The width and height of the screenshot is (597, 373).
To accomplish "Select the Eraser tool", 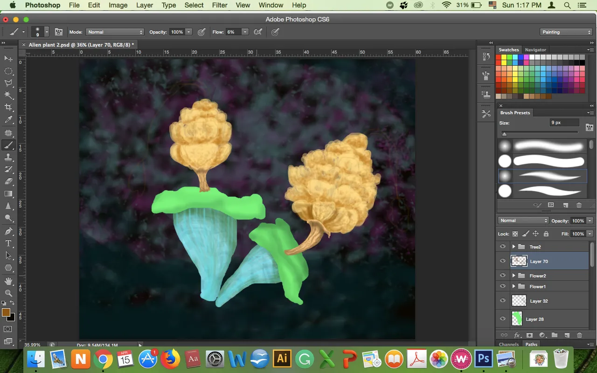I will pos(8,182).
